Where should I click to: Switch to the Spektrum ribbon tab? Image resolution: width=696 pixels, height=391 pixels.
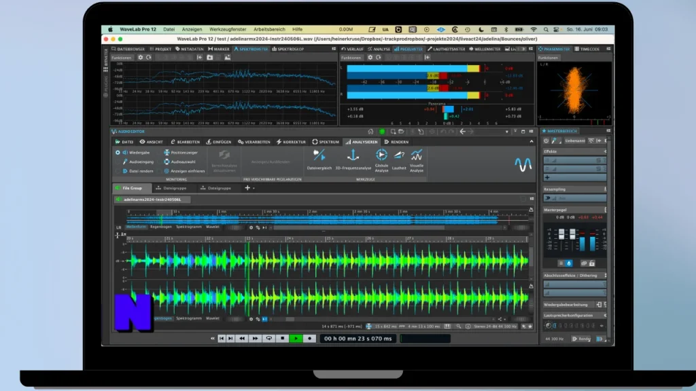[326, 142]
